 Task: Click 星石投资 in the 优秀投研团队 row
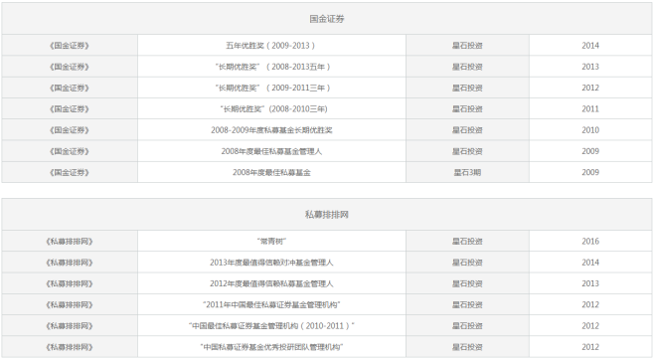pyautogui.click(x=467, y=347)
